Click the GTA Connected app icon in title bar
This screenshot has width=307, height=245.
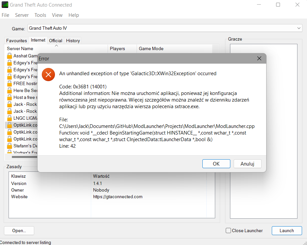click(5, 5)
